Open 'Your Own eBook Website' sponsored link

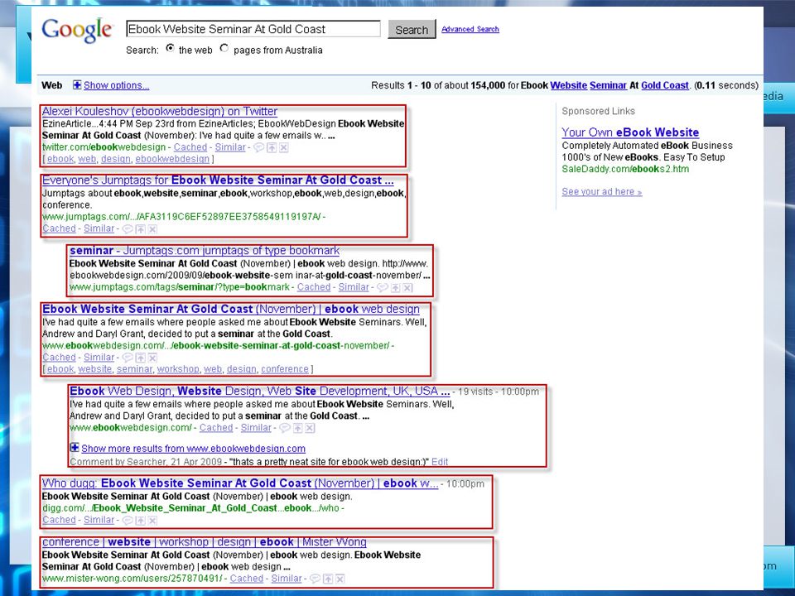pos(630,132)
